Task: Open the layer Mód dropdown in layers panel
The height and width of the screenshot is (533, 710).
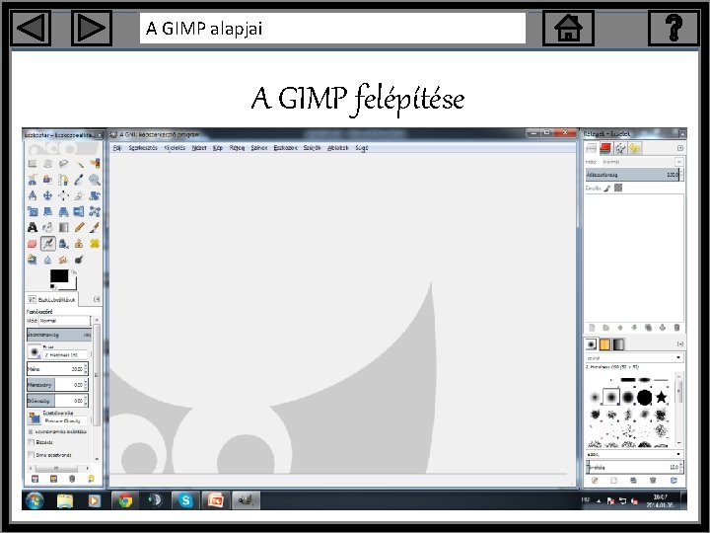Action: (642, 162)
